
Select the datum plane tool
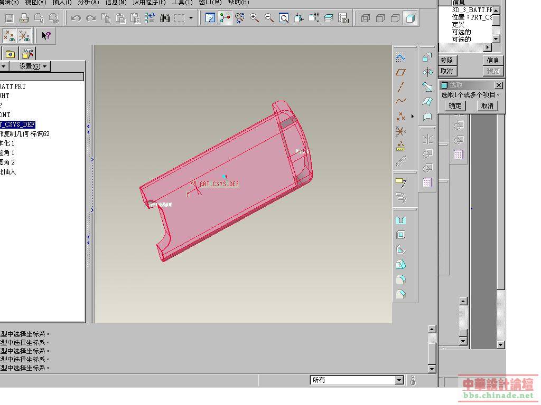pyautogui.click(x=401, y=72)
